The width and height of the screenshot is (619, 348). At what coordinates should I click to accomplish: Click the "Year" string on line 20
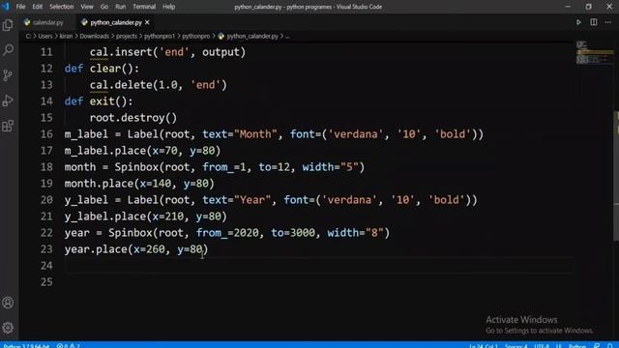coord(252,200)
